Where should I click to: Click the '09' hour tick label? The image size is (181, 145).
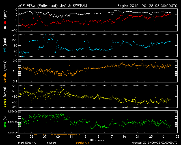pyautogui.click(x=58, y=137)
